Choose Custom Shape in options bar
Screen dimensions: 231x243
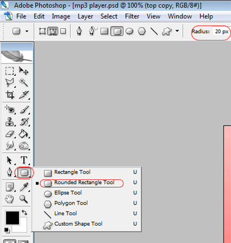167,31
